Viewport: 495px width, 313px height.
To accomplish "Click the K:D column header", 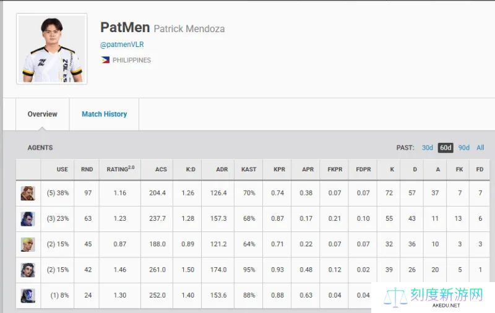I will coord(188,169).
